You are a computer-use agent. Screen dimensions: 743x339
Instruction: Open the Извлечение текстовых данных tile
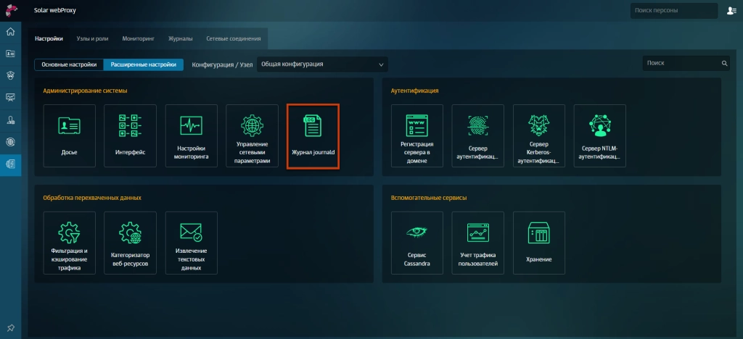192,243
